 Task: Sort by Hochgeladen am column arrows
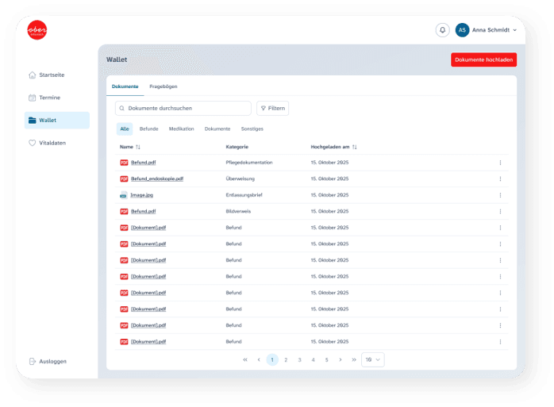click(354, 147)
